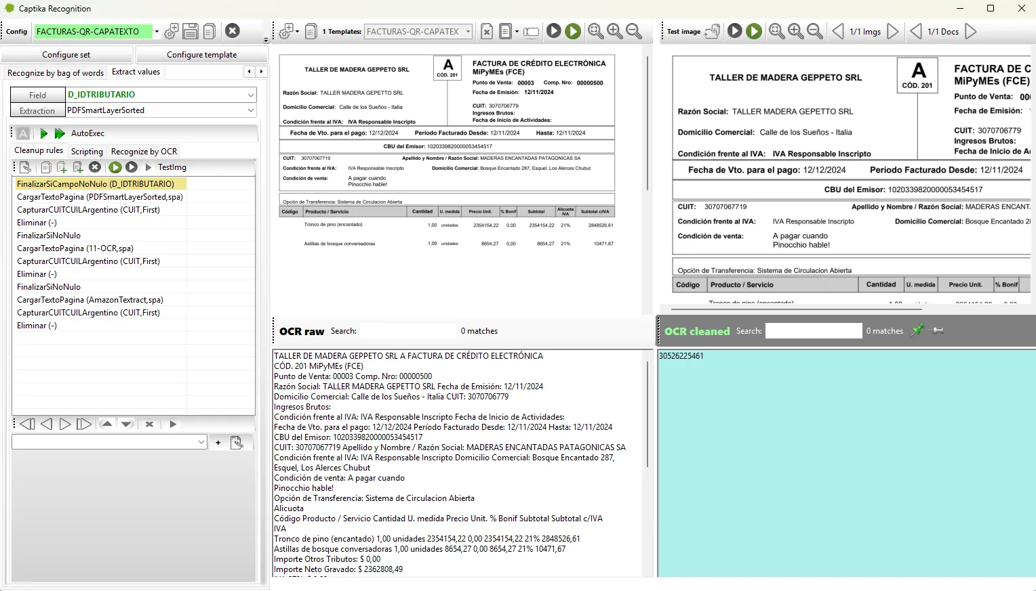Screen dimensions: 1036x591
Task: Switch to the Configure set tab
Action: click(x=66, y=55)
